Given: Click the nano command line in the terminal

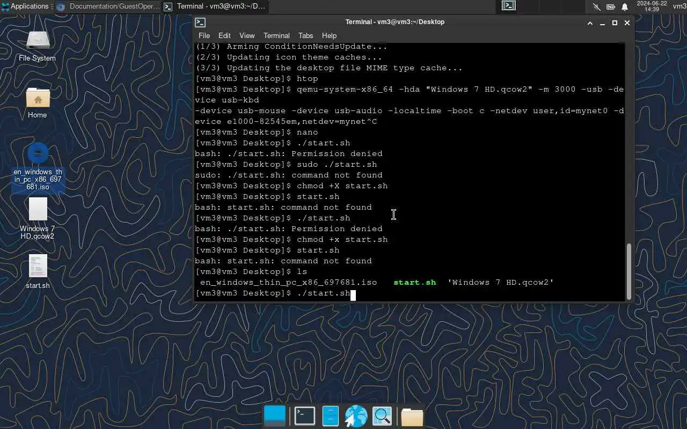Looking at the screenshot, I should pos(257,132).
